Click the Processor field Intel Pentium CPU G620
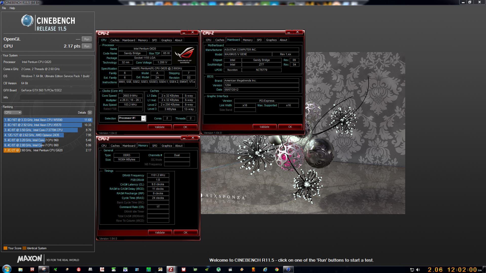Viewport: 486px width, 273px height. (x=56, y=62)
